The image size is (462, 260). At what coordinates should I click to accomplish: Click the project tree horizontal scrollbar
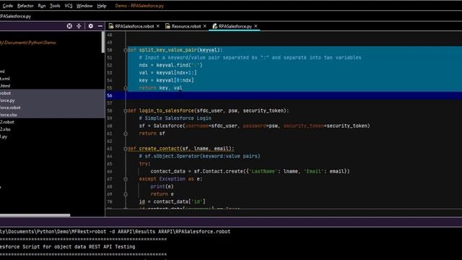tap(35, 215)
